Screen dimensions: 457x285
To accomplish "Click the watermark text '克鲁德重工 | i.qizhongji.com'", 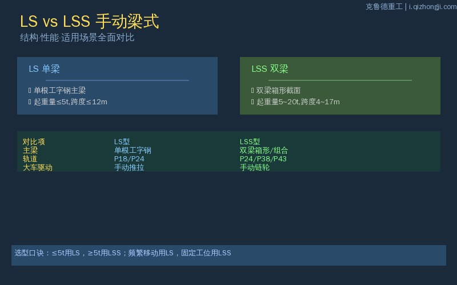I will (x=411, y=6).
